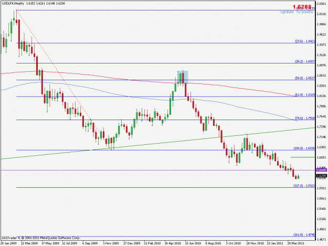328x246 pixels.
Task: Click the 1 Nov 2009 date label
Action: click(111, 243)
